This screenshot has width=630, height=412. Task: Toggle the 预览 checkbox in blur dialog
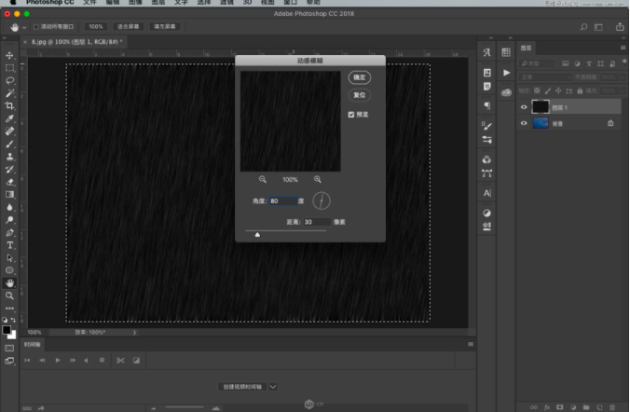[x=351, y=115]
